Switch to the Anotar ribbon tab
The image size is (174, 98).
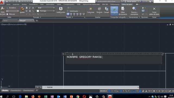[x=24, y=4]
